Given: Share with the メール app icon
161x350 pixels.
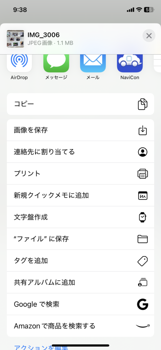Looking at the screenshot, I should (x=93, y=63).
